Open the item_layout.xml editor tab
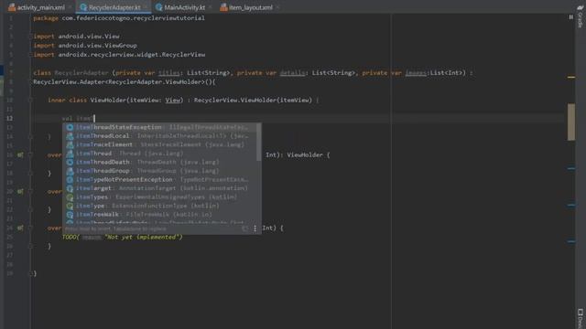Image resolution: width=586 pixels, height=329 pixels. (251, 7)
